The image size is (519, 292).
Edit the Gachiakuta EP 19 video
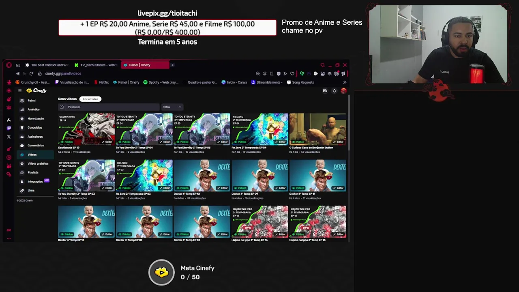pos(107,142)
